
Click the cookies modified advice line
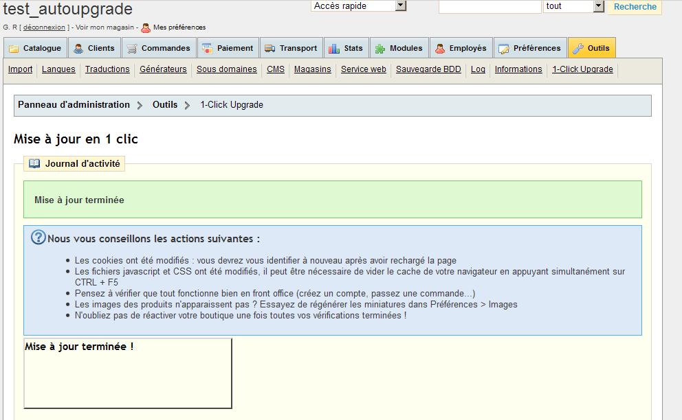pos(265,260)
